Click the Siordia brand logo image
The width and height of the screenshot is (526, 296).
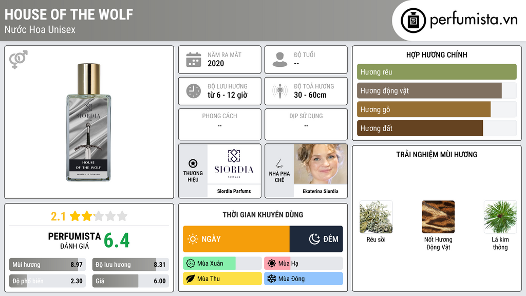click(x=234, y=164)
